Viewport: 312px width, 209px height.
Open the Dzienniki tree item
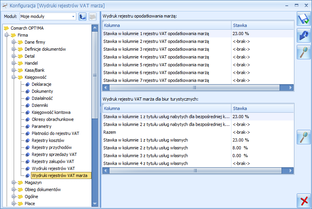coord(40,105)
